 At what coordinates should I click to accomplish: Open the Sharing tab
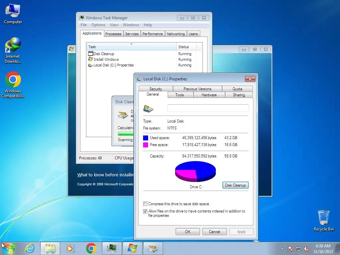coord(239,95)
